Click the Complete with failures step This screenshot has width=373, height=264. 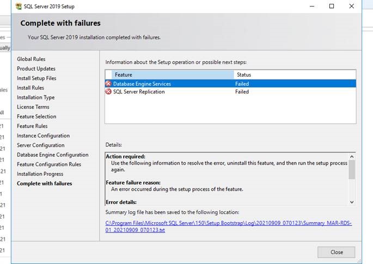(45, 184)
